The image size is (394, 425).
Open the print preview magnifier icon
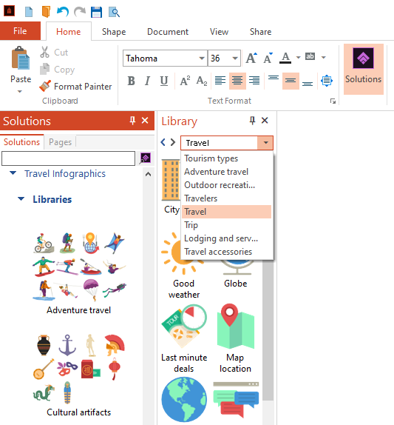114,12
